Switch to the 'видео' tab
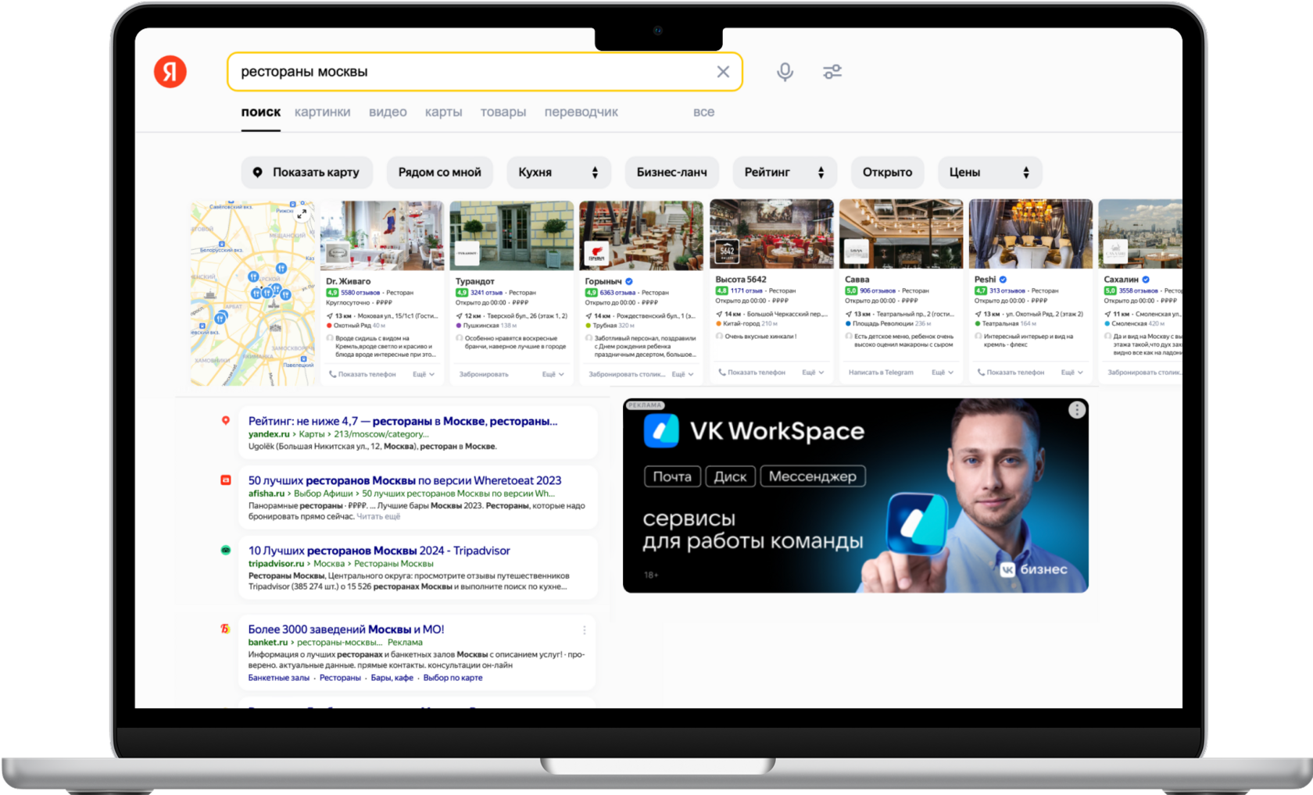The height and width of the screenshot is (795, 1313). 388,112
